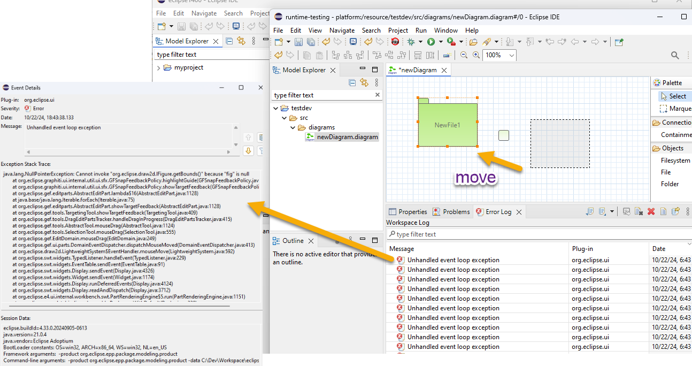
Task: Expand the myproject tree node
Action: (x=159, y=68)
